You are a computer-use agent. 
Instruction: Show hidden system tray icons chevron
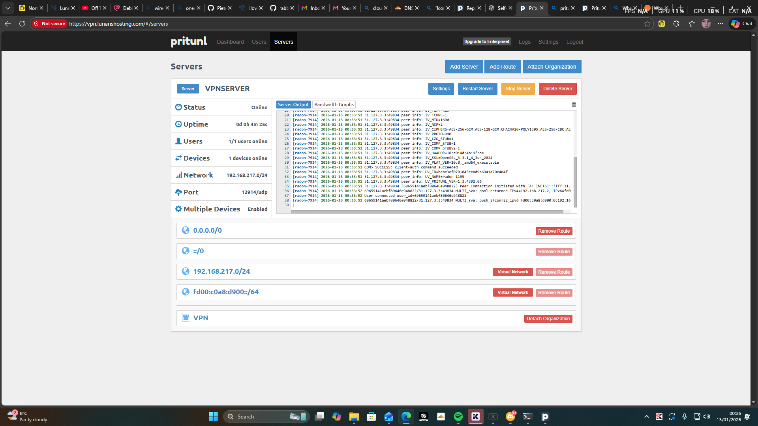pos(646,417)
